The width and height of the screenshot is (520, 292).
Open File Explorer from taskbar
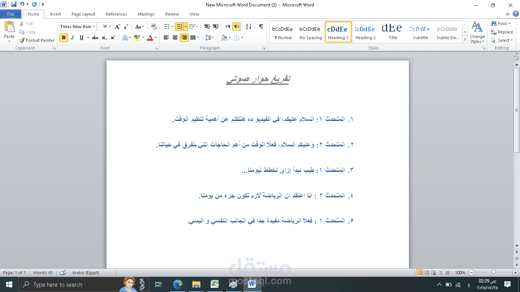pos(196,284)
